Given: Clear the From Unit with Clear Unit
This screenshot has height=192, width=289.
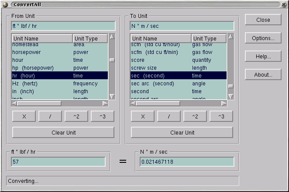Looking at the screenshot, I should pyautogui.click(x=63, y=132).
